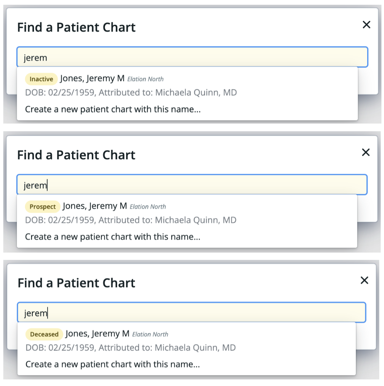Create a new patient chart from the bottom dialog

(x=113, y=364)
